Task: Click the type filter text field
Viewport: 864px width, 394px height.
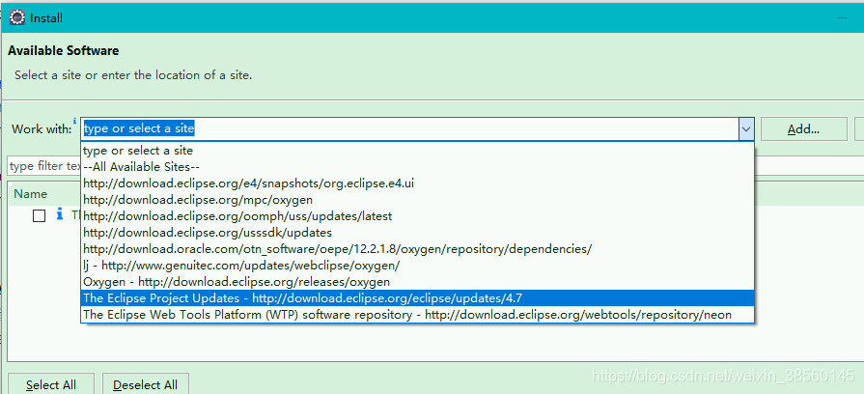Action: pyautogui.click(x=44, y=166)
